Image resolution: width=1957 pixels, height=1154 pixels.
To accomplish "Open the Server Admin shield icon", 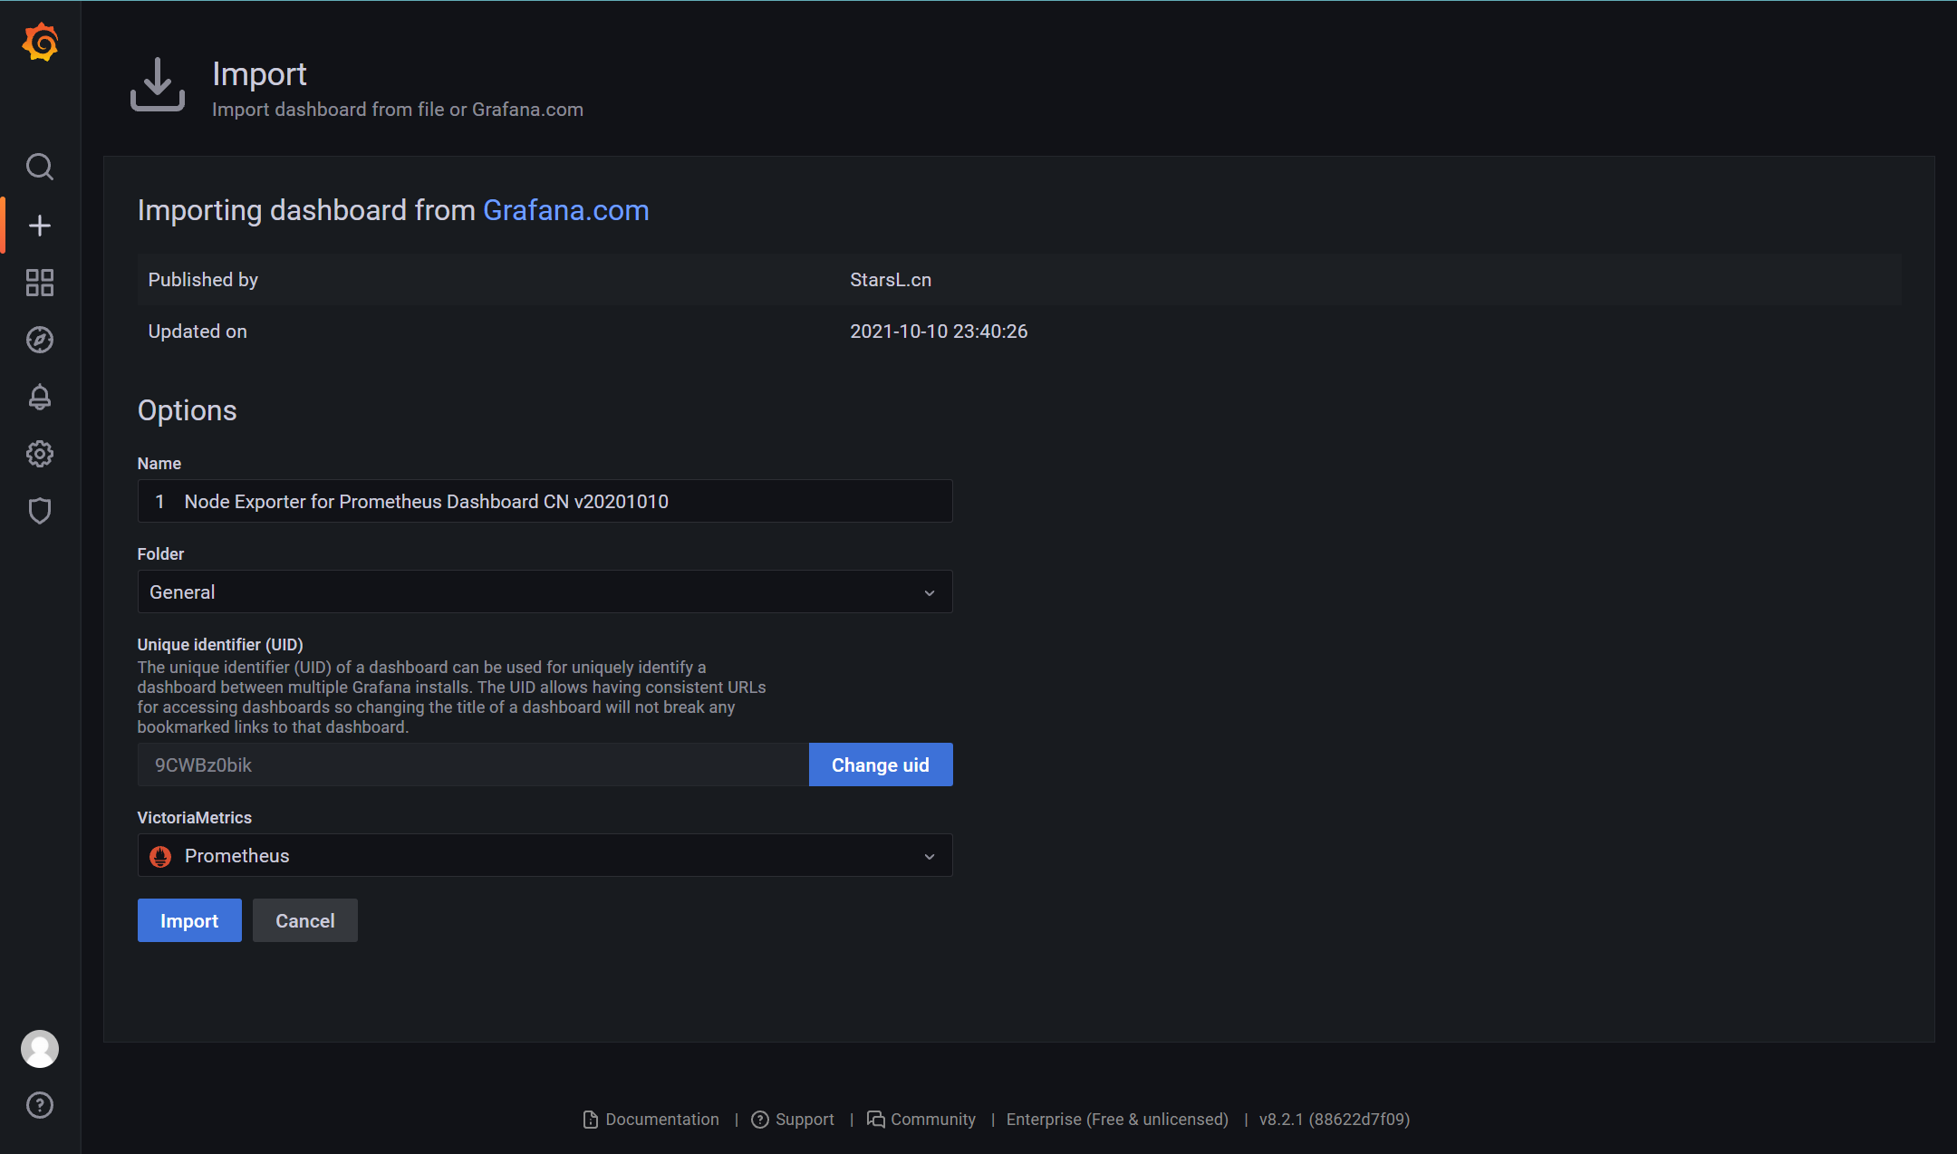I will 40,511.
